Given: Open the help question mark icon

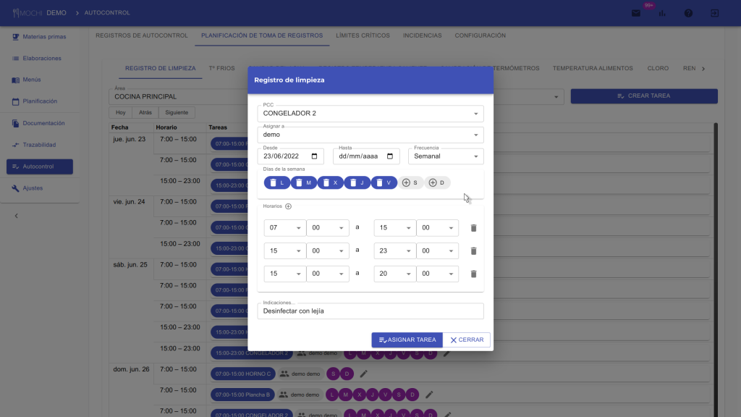Looking at the screenshot, I should [x=688, y=13].
